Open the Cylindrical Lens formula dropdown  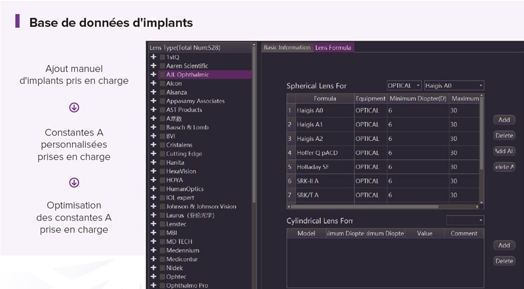[x=465, y=220]
